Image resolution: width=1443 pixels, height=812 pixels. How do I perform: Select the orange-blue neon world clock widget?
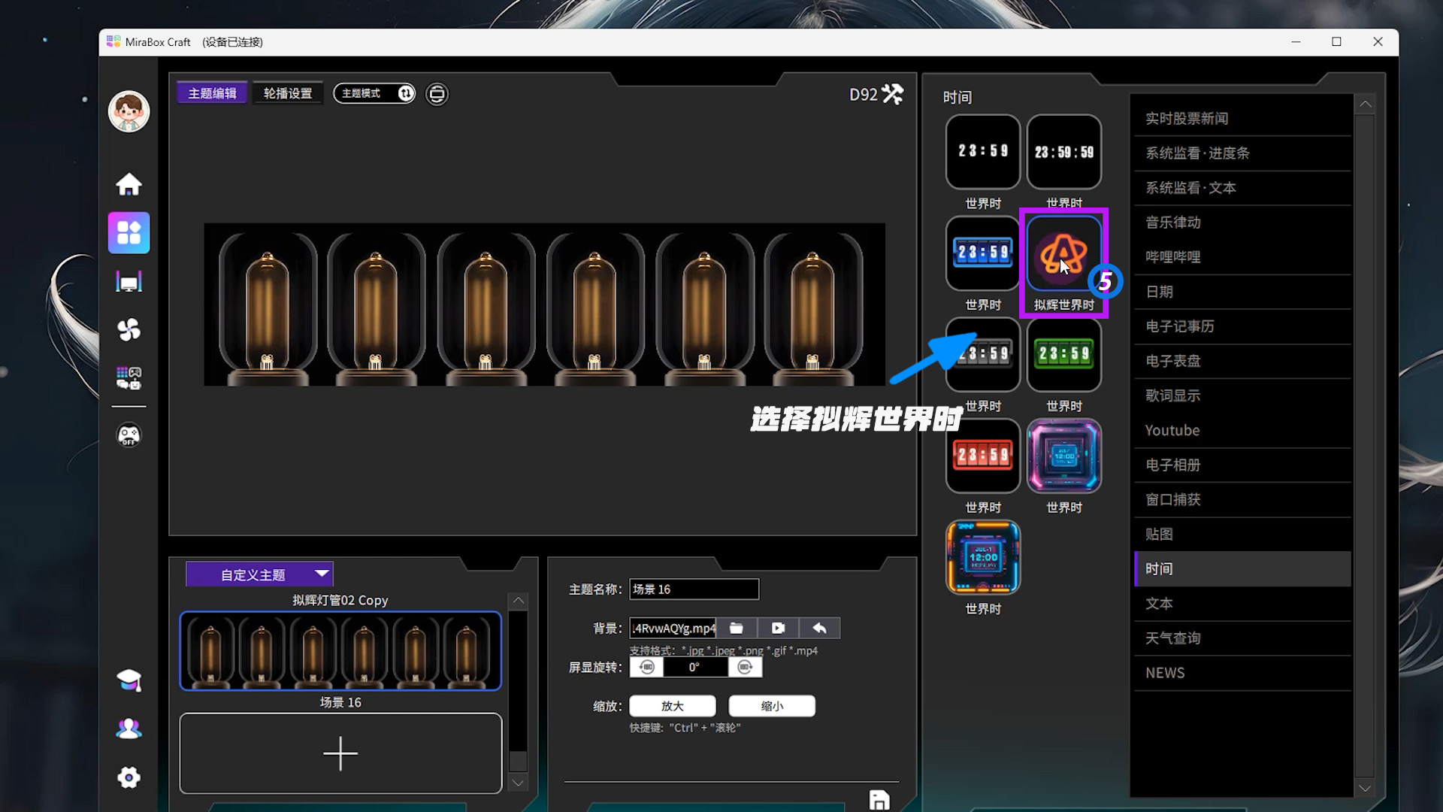983,558
